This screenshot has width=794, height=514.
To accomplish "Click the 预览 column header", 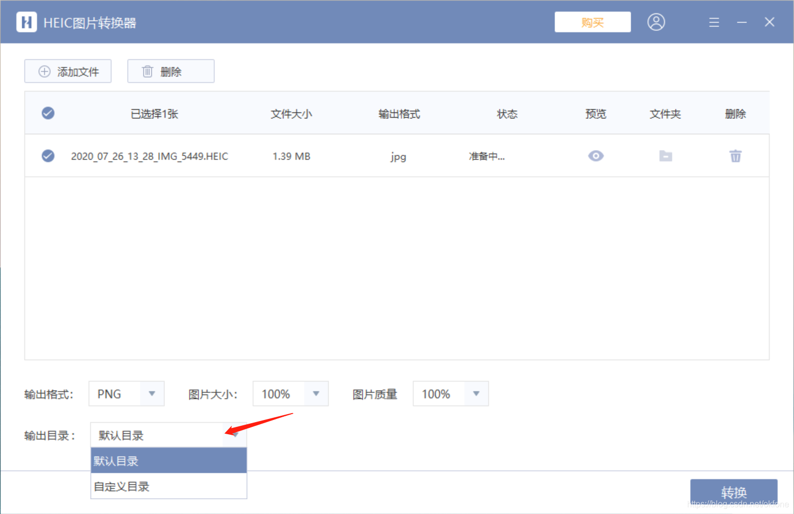I will click(x=596, y=114).
